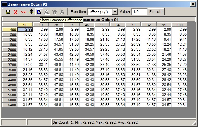The height and width of the screenshot is (127, 198).
Task: Select the cell with value 24.29
Action: [x=164, y=59]
